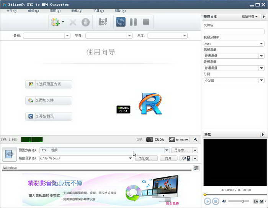Open the 文件 menu
Screen dimensions: 268x208
pos(12,11)
